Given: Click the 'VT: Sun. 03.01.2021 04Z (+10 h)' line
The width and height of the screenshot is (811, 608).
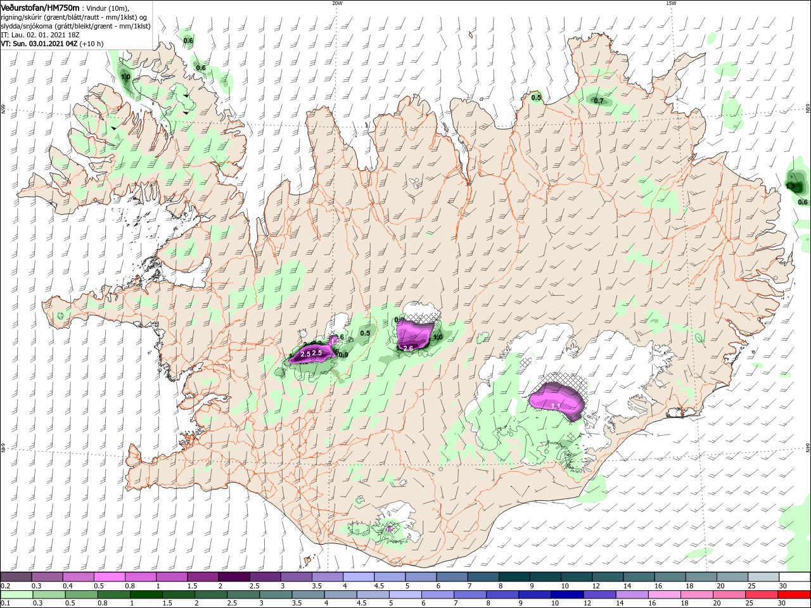Looking at the screenshot, I should coord(52,44).
